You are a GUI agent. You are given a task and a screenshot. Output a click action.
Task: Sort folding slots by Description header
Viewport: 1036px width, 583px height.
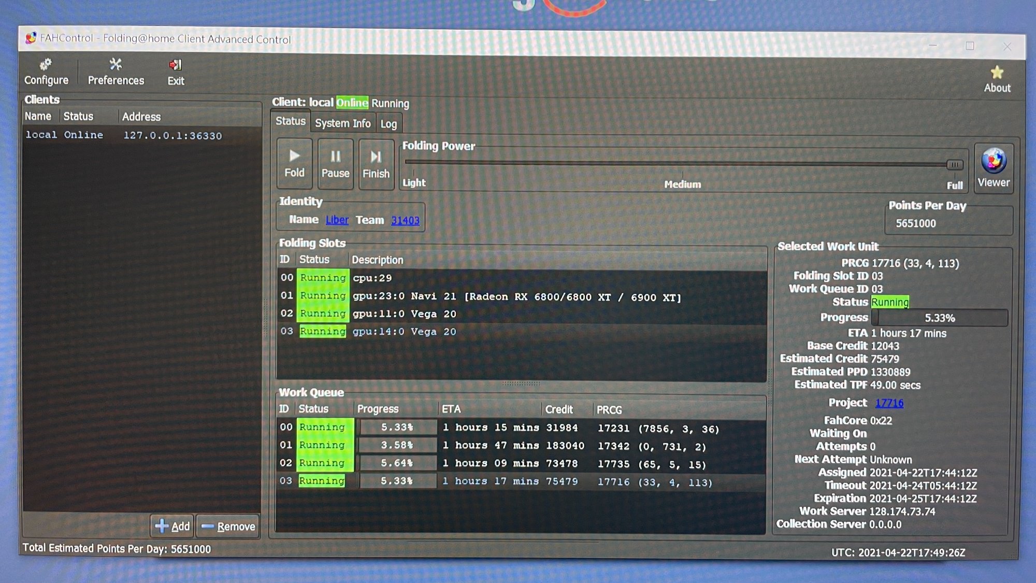point(557,260)
